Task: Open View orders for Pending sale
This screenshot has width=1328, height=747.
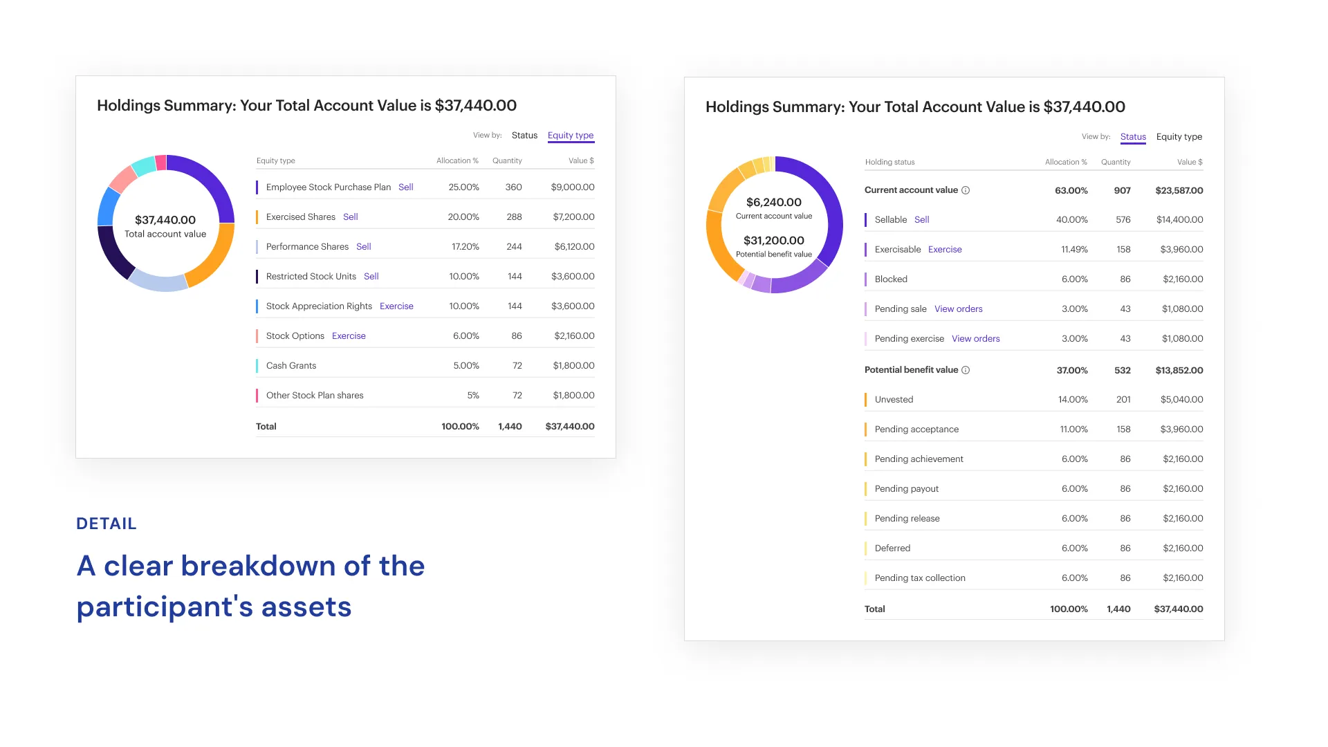Action: (958, 309)
